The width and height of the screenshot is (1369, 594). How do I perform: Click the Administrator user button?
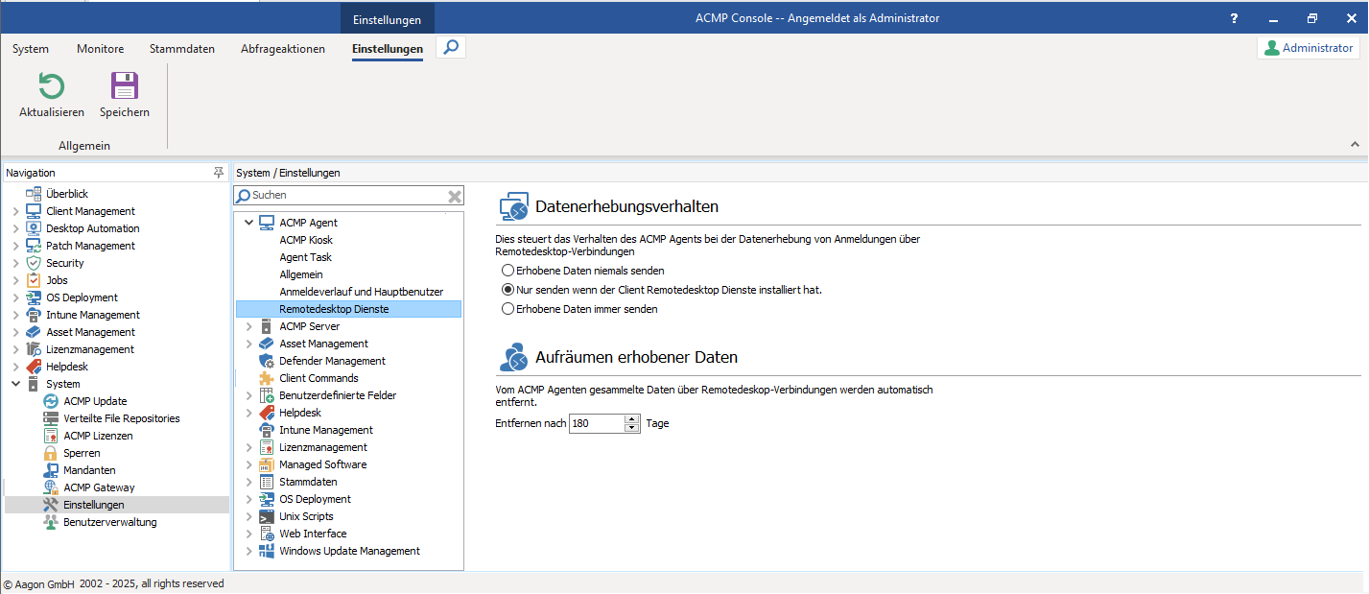(1309, 48)
